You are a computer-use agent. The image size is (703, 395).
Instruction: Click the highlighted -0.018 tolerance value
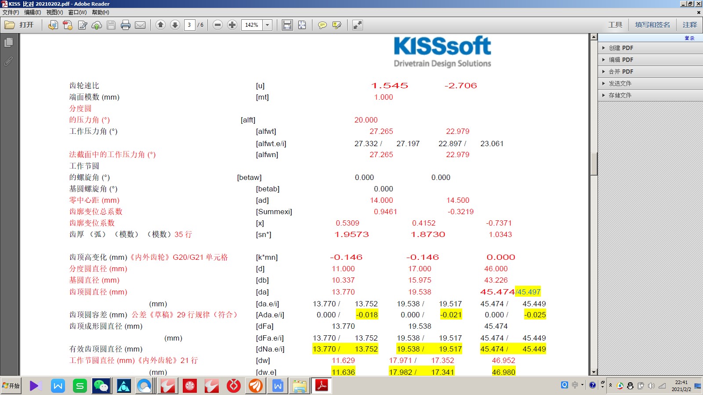(x=367, y=315)
